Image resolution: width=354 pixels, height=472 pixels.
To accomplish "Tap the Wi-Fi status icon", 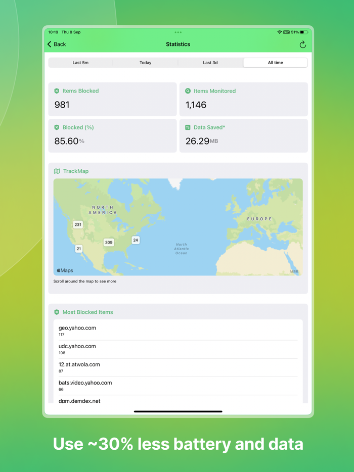I will (279, 32).
